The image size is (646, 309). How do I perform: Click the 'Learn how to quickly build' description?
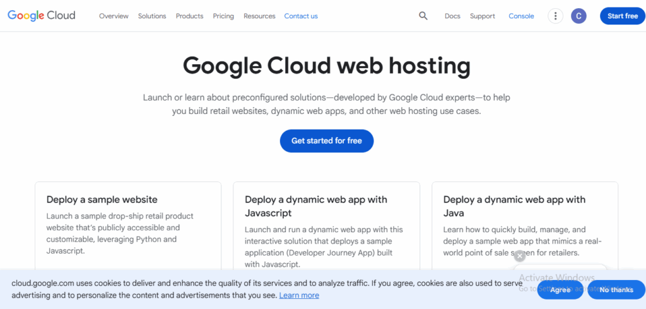522,241
